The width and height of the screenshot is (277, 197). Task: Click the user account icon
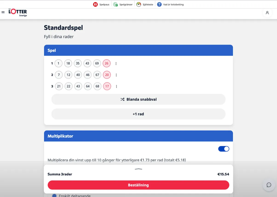tap(267, 13)
